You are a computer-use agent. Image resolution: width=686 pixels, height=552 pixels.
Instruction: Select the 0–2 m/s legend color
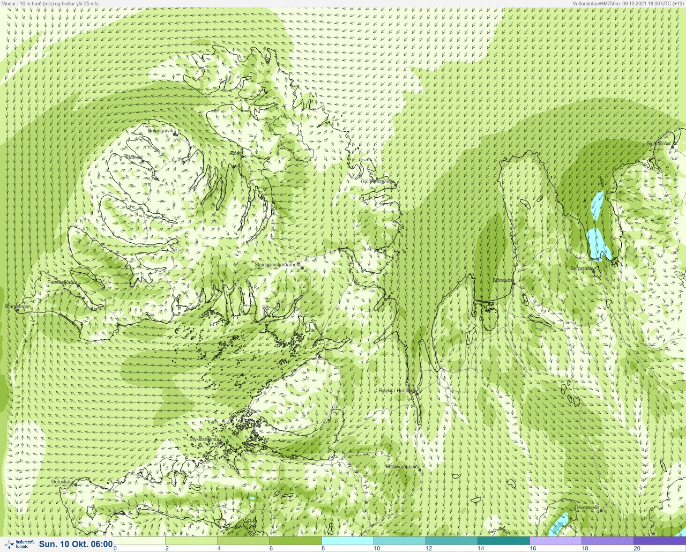click(x=139, y=541)
